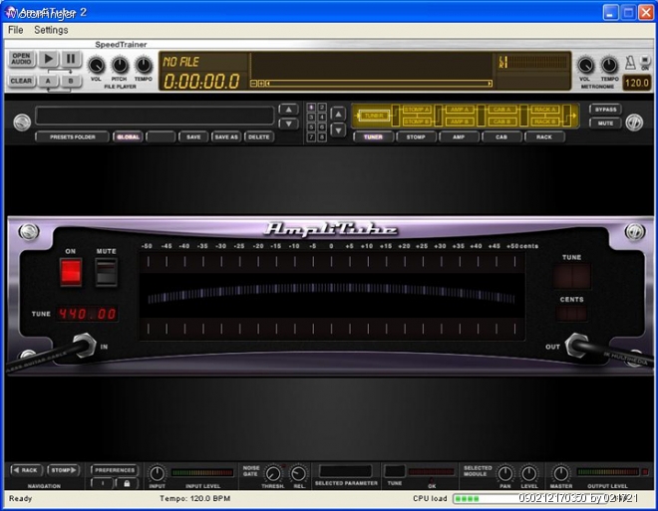
Task: Click the preset up arrow
Action: pyautogui.click(x=288, y=110)
